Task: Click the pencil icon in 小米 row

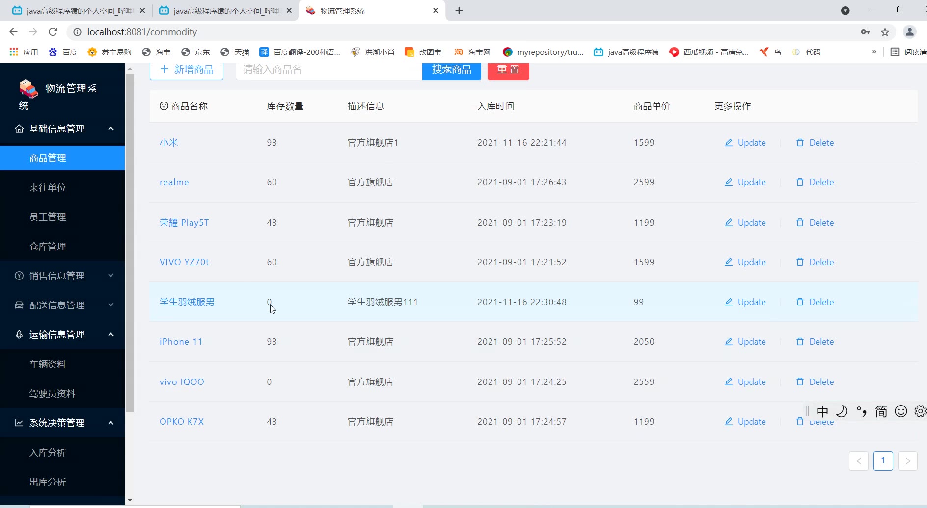Action: pyautogui.click(x=729, y=143)
